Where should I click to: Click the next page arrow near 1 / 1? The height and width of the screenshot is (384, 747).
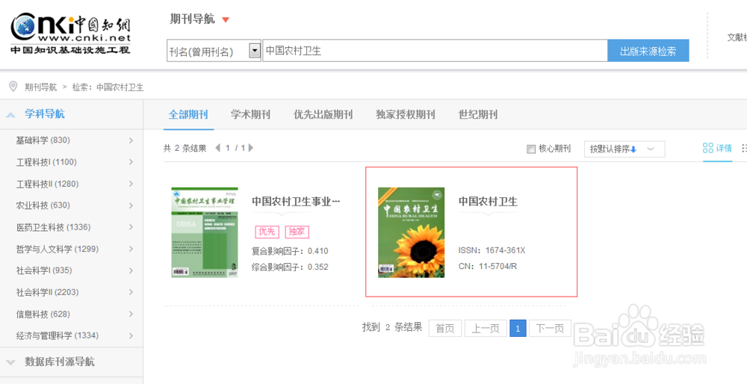251,148
